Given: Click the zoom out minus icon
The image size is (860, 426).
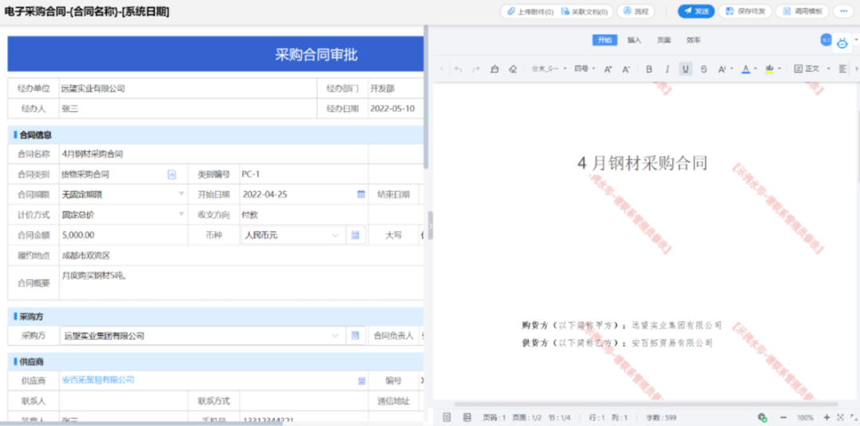Looking at the screenshot, I should (x=784, y=417).
